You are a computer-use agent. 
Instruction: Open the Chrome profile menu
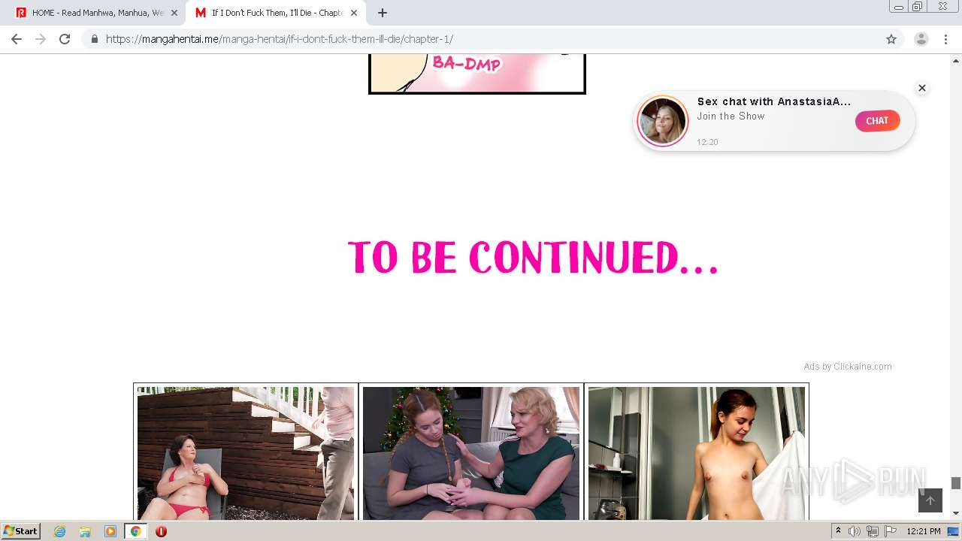(x=921, y=39)
